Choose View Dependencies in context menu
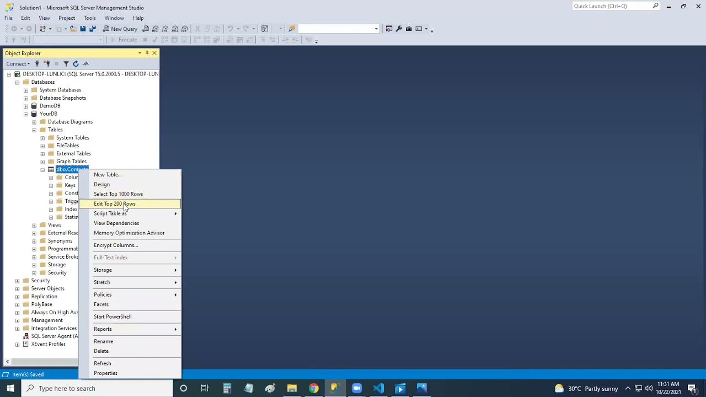 tap(130, 223)
